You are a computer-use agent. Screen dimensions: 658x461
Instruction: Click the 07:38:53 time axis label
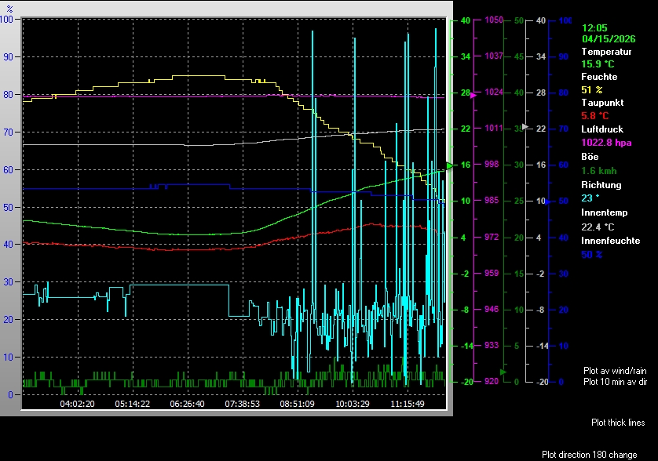click(243, 404)
